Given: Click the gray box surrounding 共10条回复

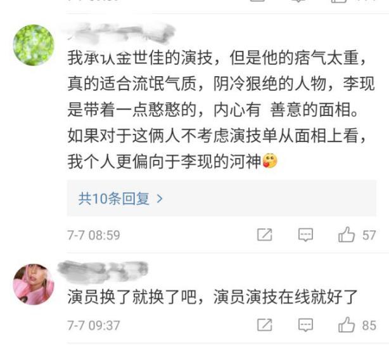Looking at the screenshot, I should pyautogui.click(x=222, y=199).
